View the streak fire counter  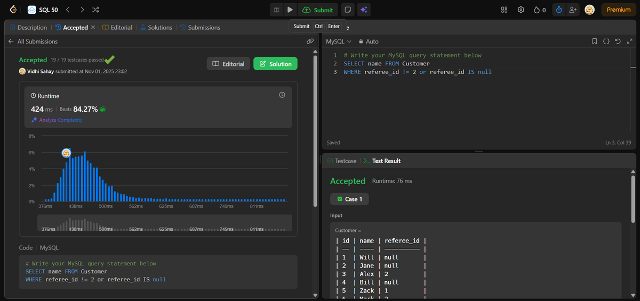click(x=540, y=10)
